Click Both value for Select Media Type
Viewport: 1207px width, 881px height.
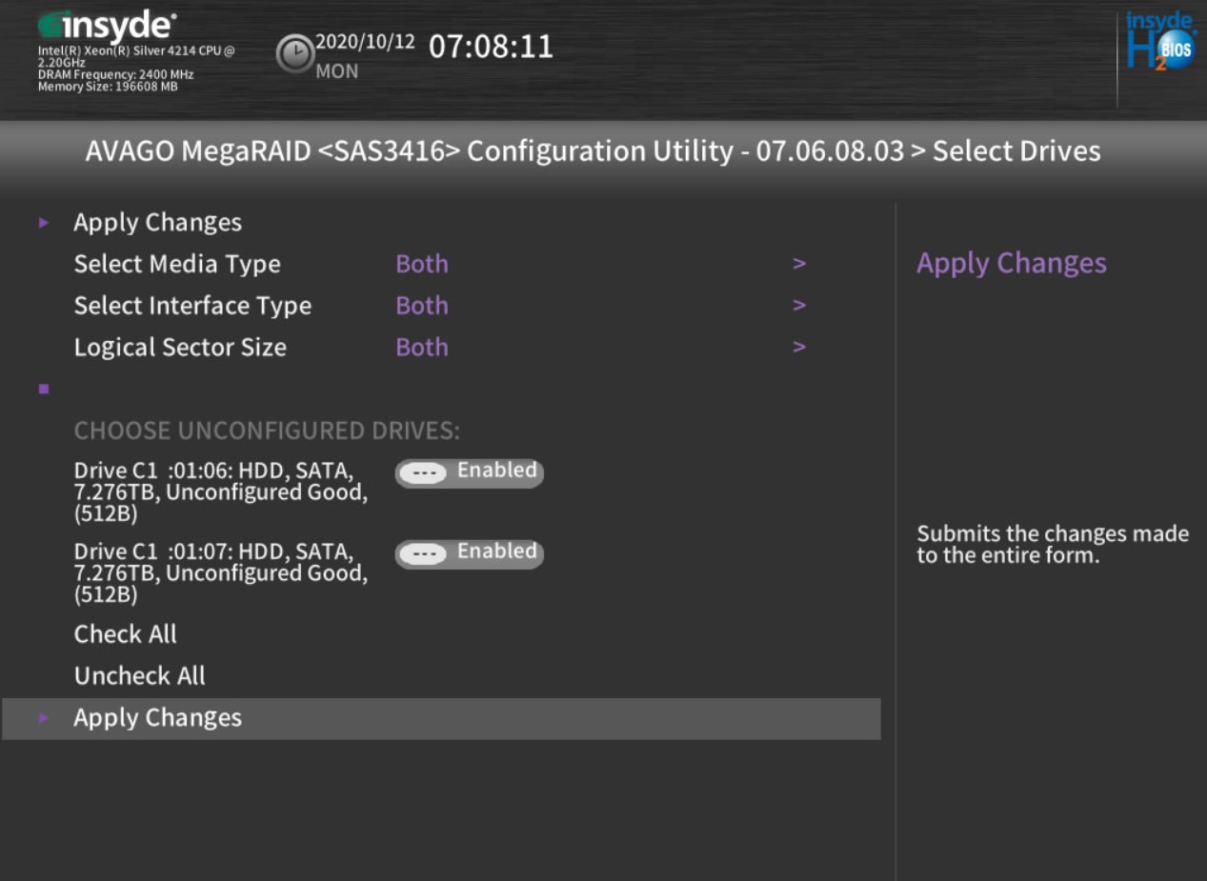pos(422,264)
